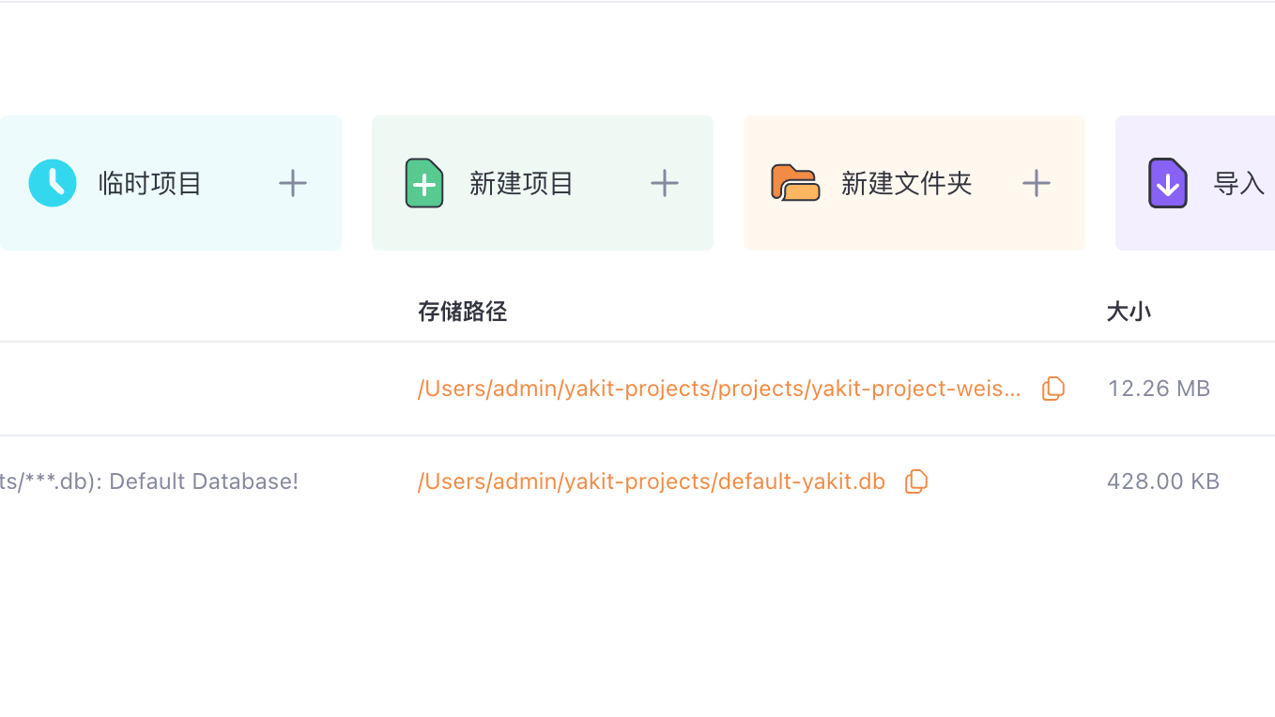Open a temporary project via 临时项目 card
This screenshot has width=1275, height=717.
tap(150, 183)
